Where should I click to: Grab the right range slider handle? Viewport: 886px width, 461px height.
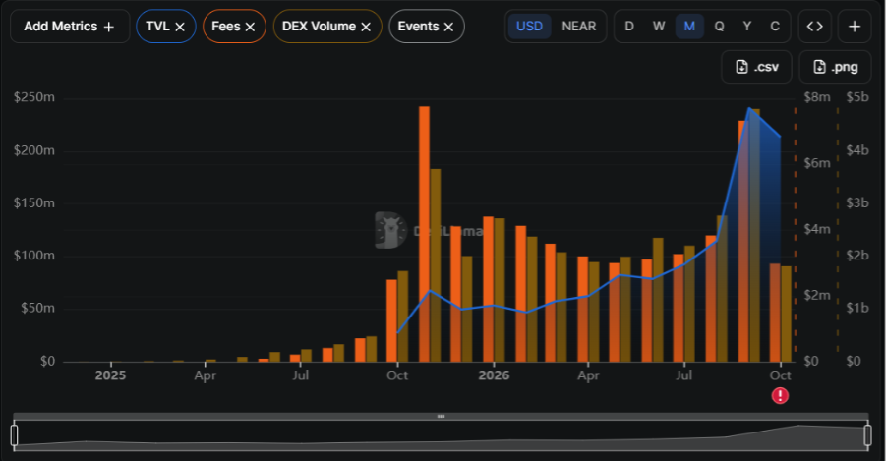coord(868,435)
